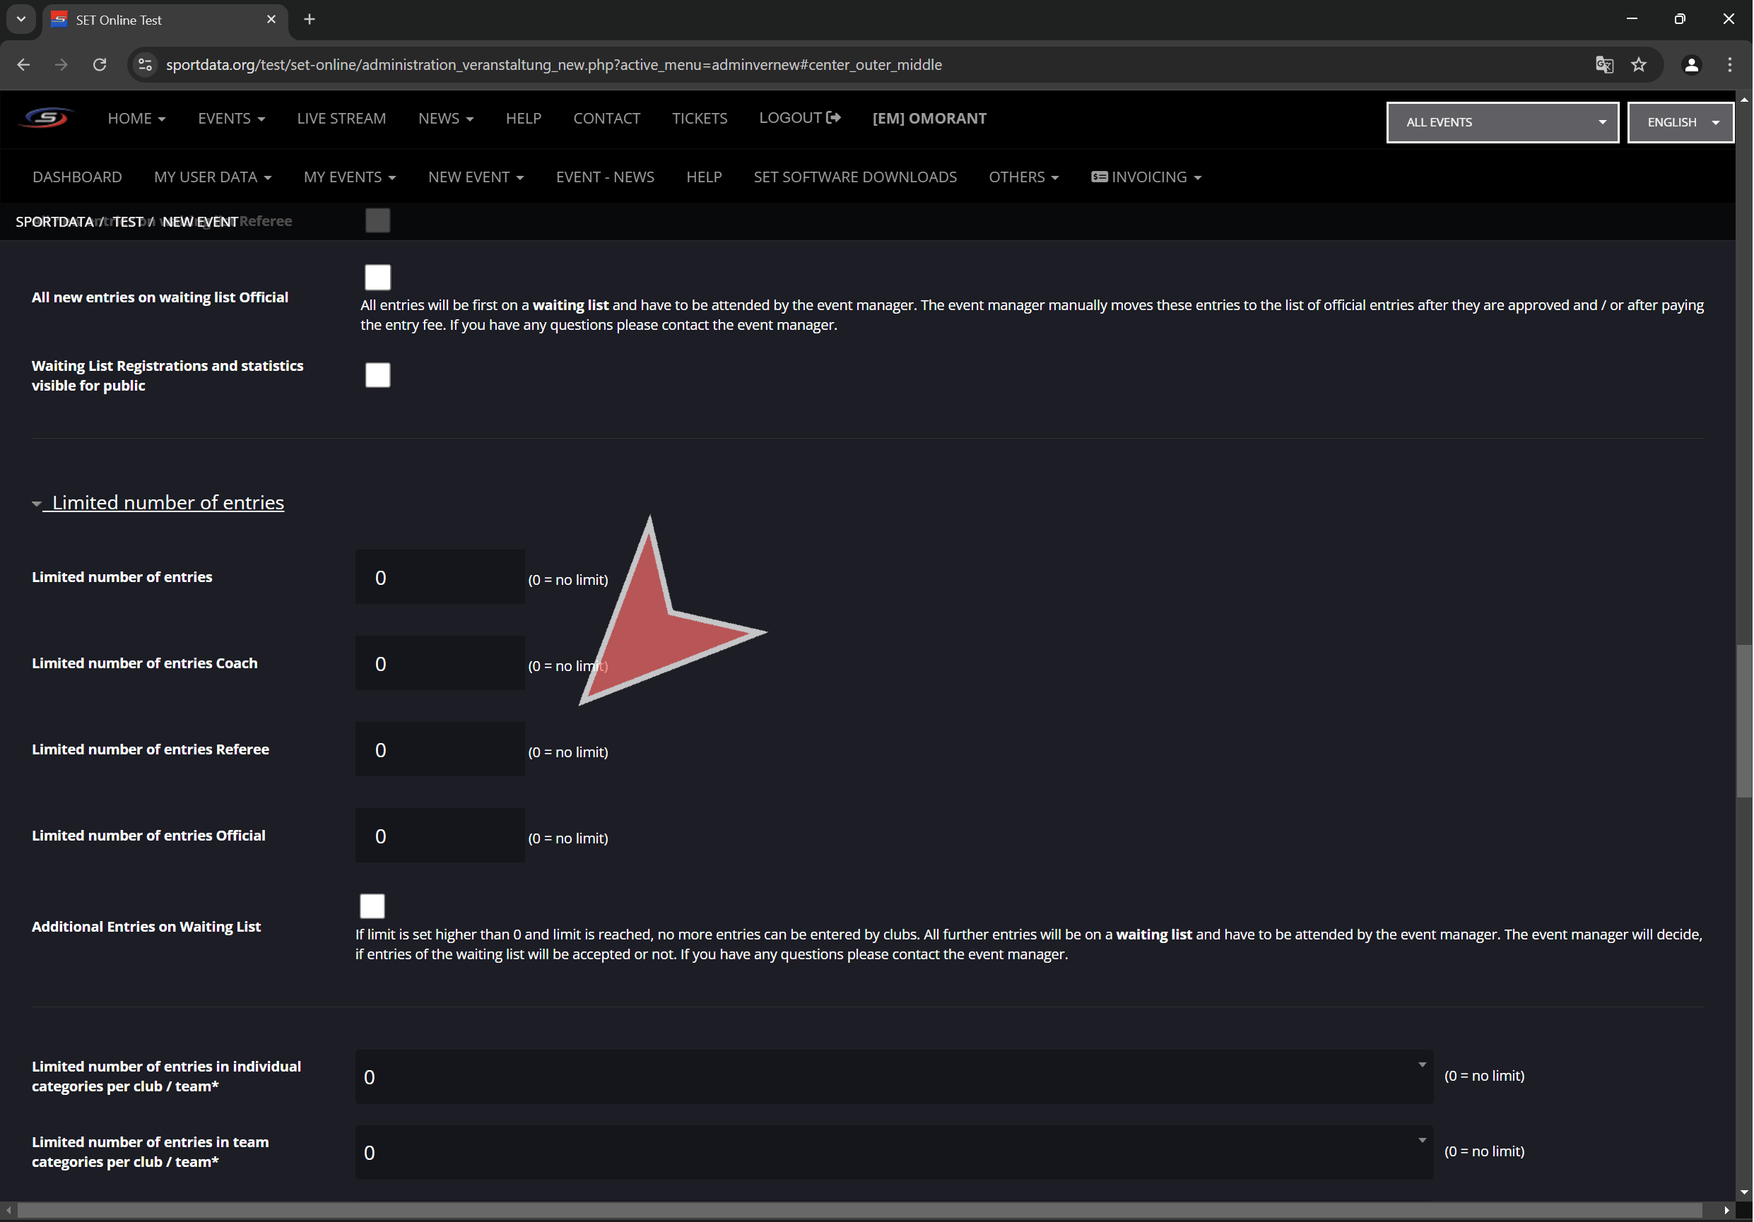Open a new tab with plus icon
The image size is (1754, 1222).
point(310,20)
